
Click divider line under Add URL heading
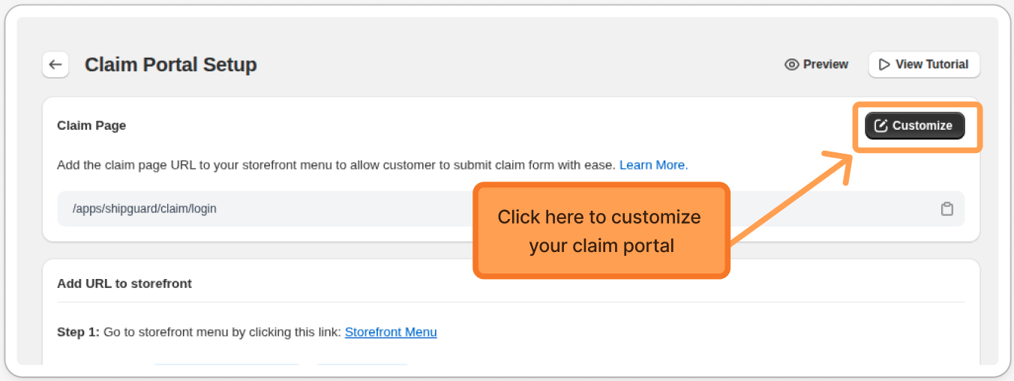tap(510, 302)
